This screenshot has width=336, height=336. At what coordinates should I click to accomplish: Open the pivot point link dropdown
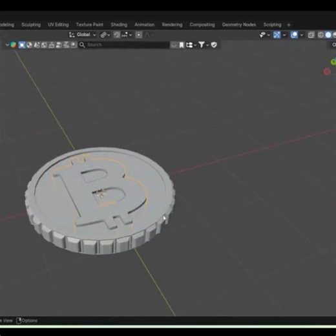tap(105, 35)
